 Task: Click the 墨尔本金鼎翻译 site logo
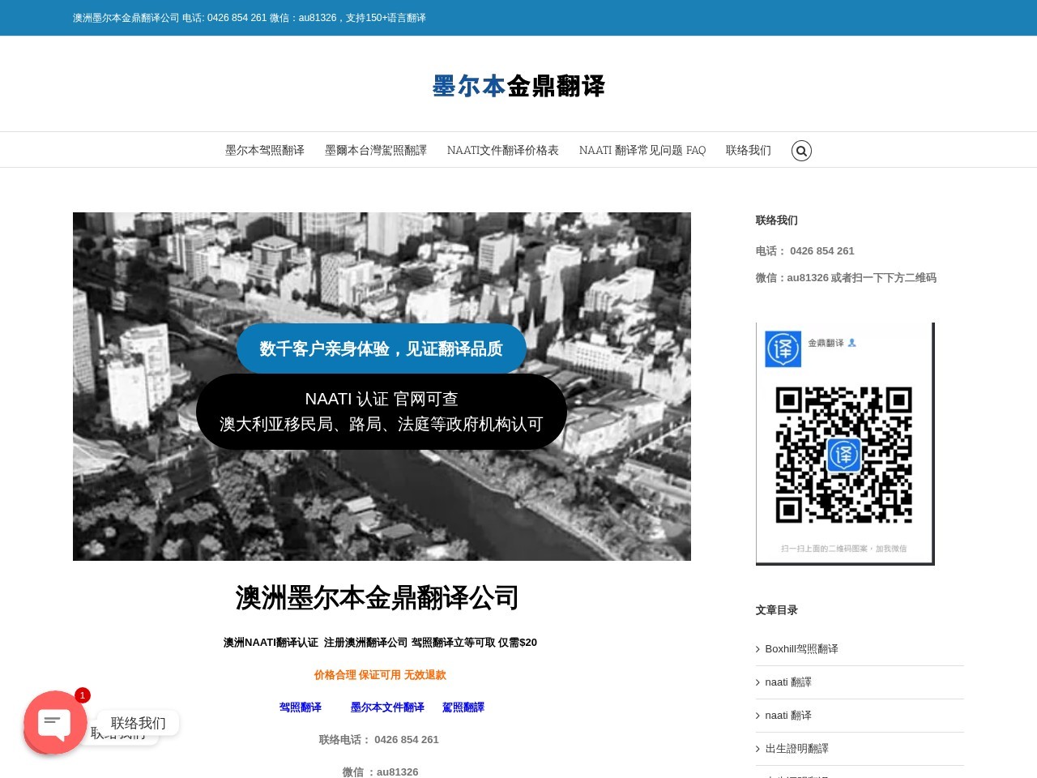coord(518,86)
